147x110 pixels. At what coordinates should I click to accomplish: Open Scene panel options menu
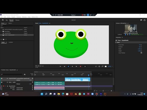(x=50, y=23)
